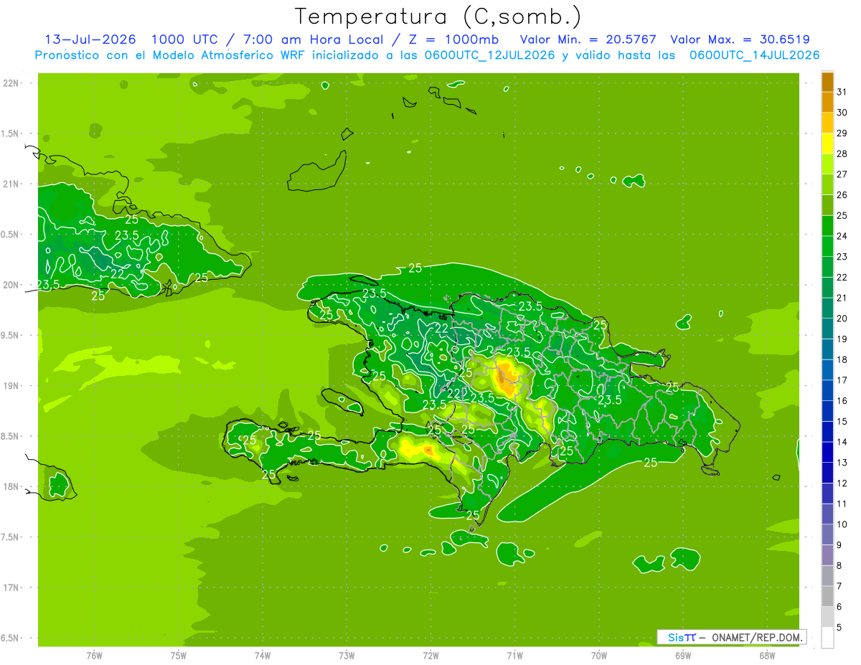Select the gray colorbar swatch between 6 and 7

(x=827, y=597)
